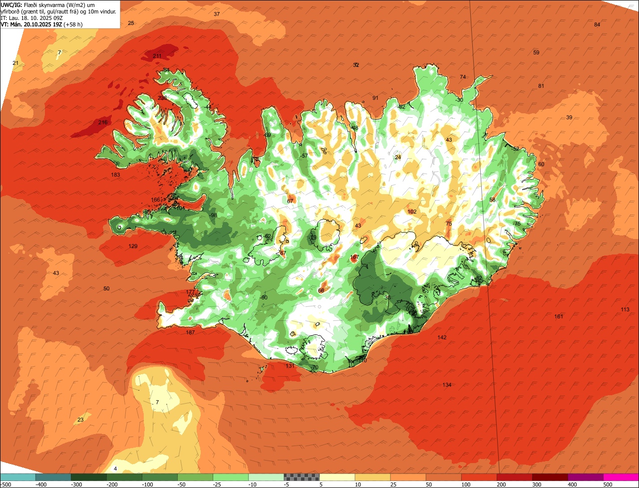This screenshot has height=488, width=639.
Task: Click the value -98 in west Iceland
Action: pos(213,215)
